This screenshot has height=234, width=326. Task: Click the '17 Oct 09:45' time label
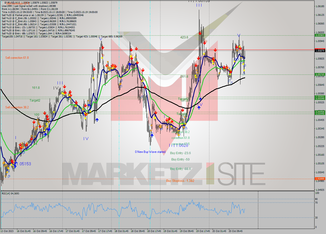[x=89, y=231]
